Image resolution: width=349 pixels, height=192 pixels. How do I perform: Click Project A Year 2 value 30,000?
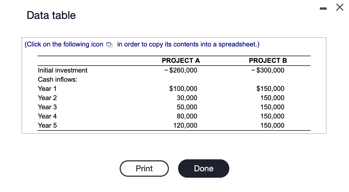(x=187, y=98)
